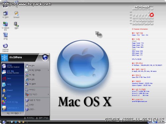Click the NOVEMBER calendar heading
The image size is (166, 124).
(142, 7)
